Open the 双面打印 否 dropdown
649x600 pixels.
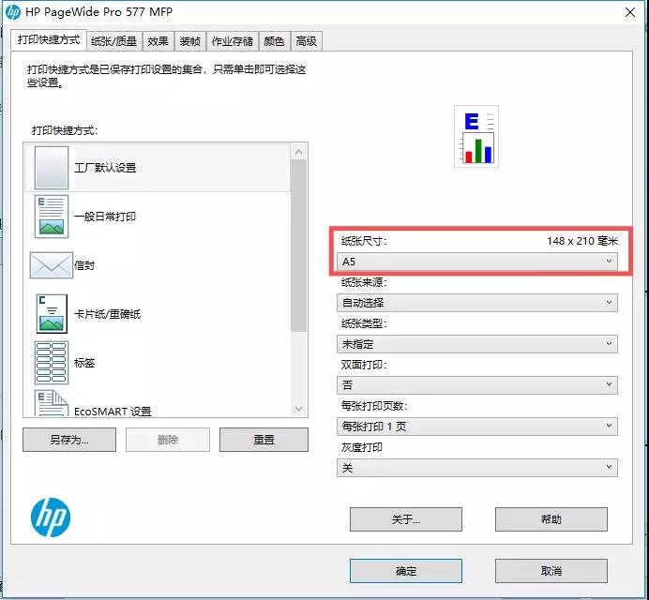point(477,385)
